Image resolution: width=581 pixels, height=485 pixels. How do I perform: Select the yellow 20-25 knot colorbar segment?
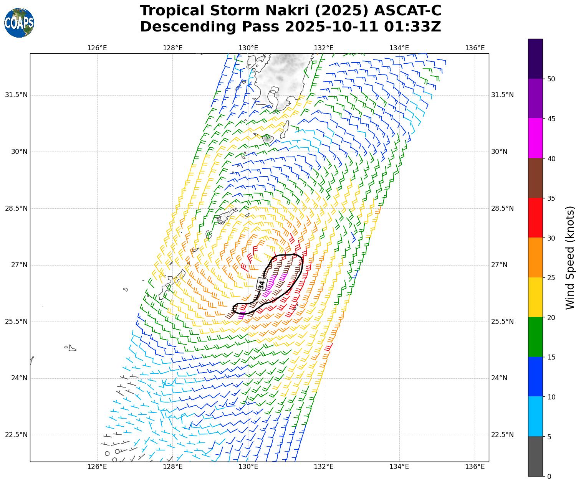click(535, 297)
